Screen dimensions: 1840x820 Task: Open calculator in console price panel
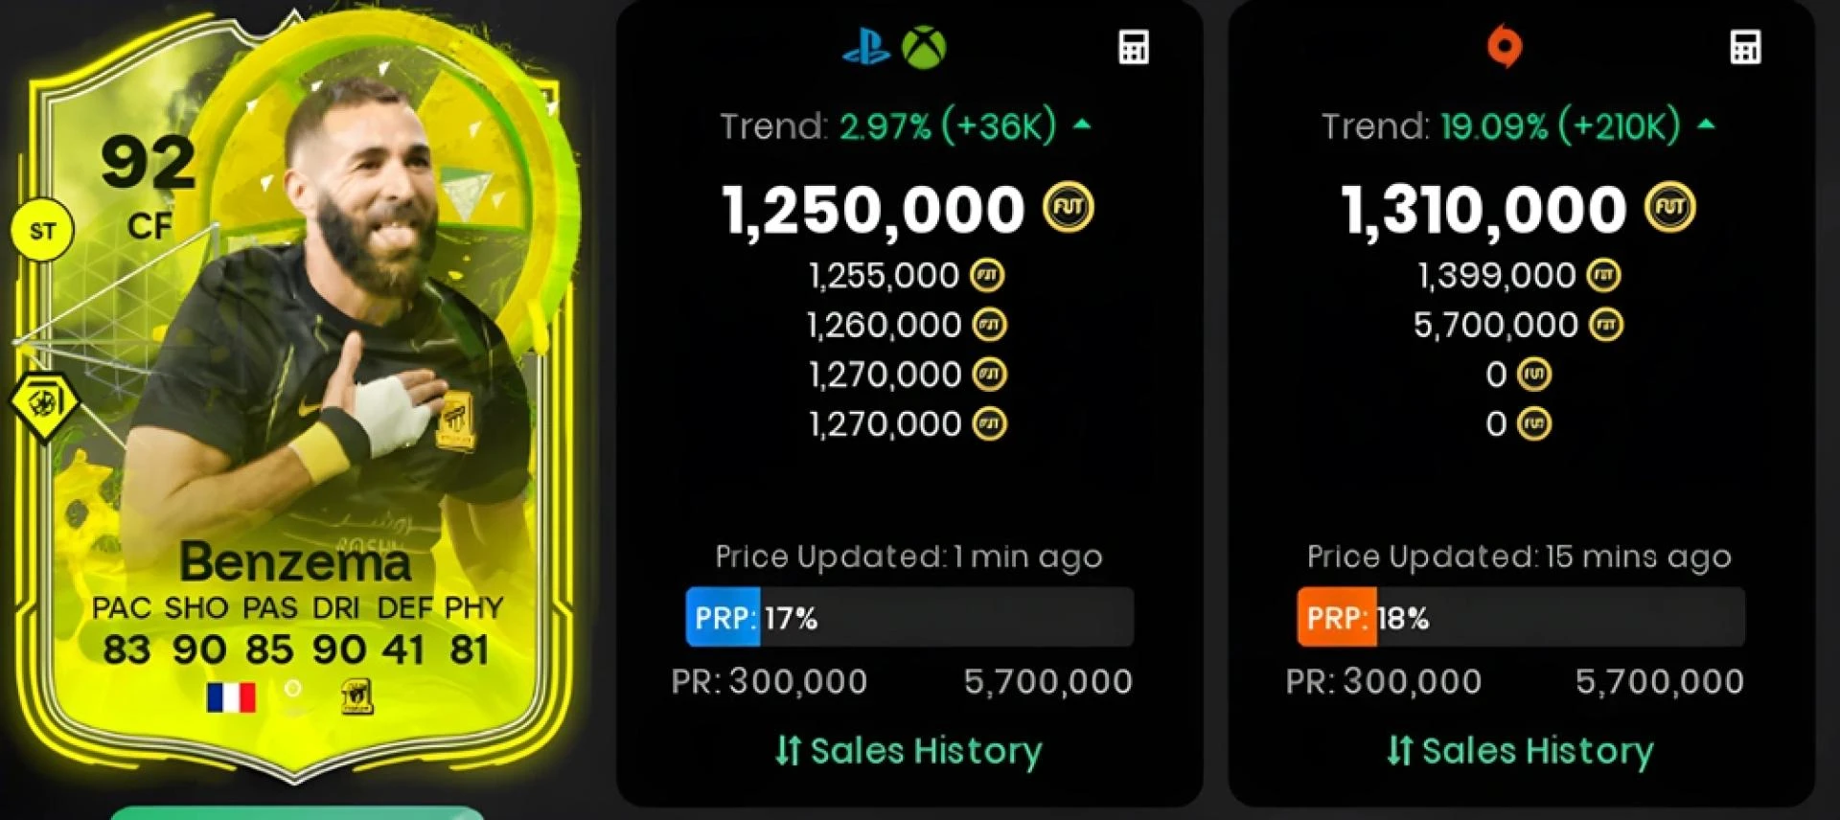(x=1134, y=47)
